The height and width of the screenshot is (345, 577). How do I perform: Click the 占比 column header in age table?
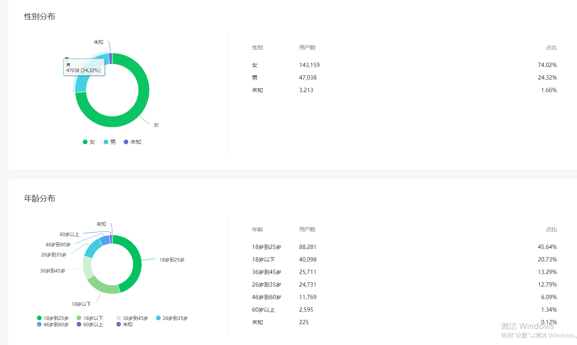(x=551, y=229)
